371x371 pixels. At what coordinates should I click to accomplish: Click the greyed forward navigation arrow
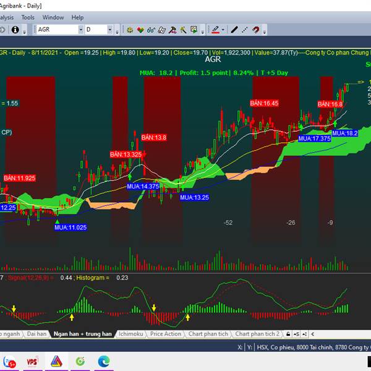[2, 30]
